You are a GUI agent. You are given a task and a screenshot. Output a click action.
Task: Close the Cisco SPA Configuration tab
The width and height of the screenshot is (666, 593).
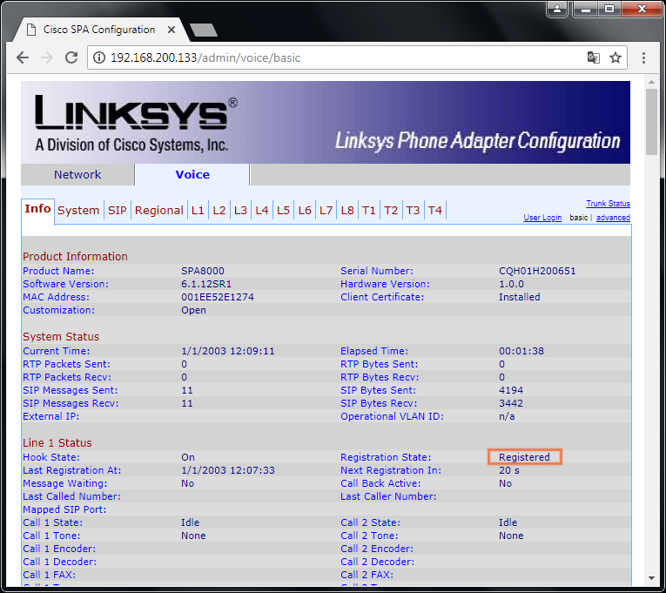tap(172, 30)
